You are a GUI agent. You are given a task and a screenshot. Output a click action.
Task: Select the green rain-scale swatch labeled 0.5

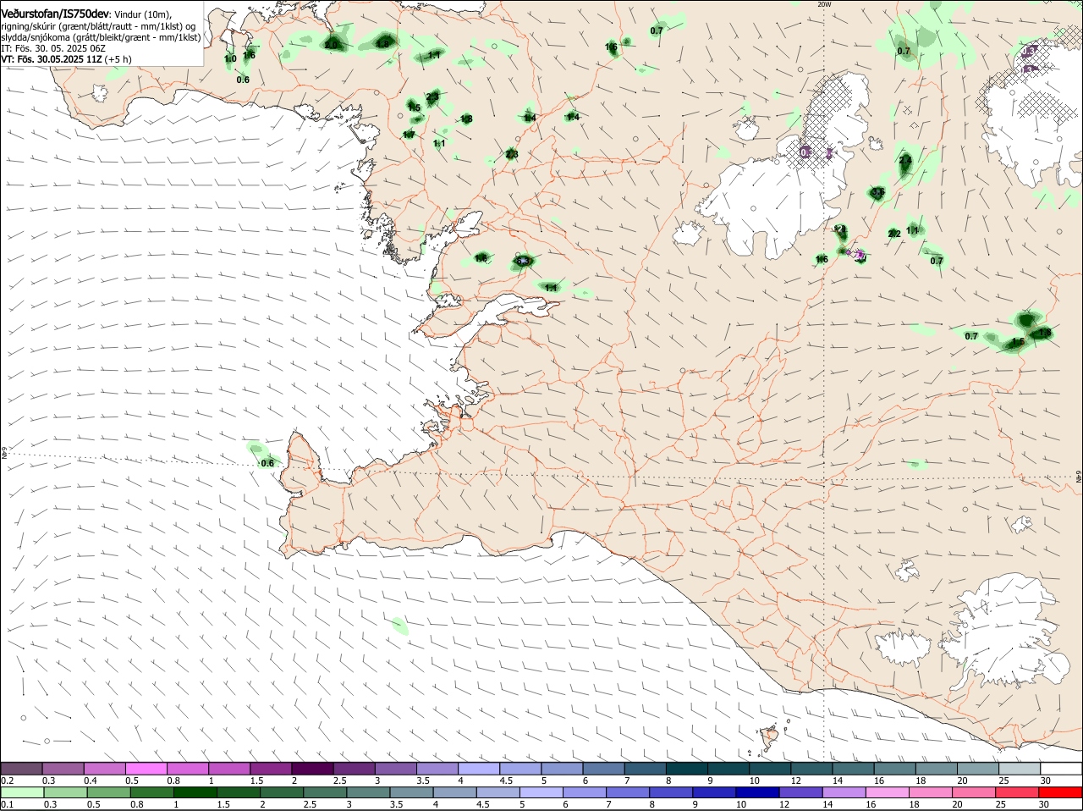[108, 792]
